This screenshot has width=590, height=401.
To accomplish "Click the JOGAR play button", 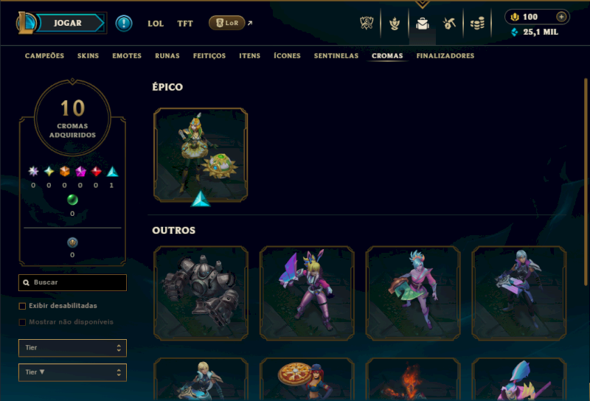I will (69, 23).
